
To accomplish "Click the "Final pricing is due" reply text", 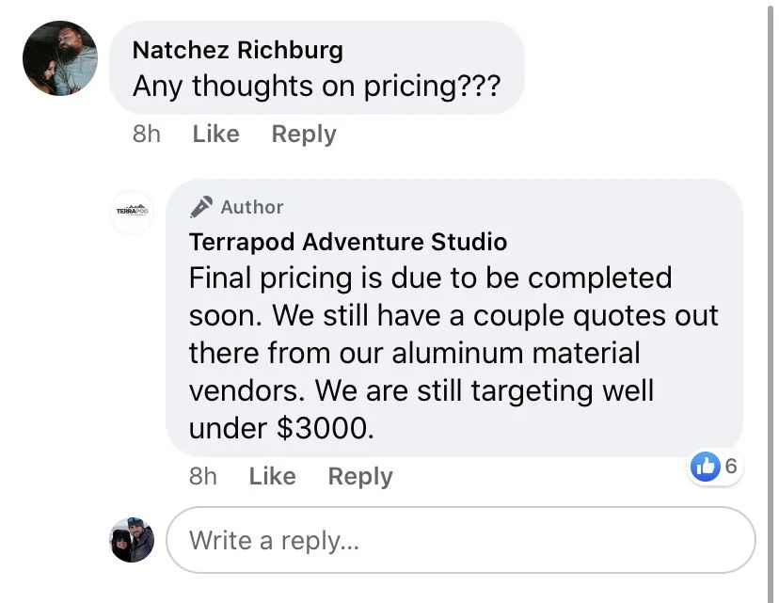I will pyautogui.click(x=430, y=278).
